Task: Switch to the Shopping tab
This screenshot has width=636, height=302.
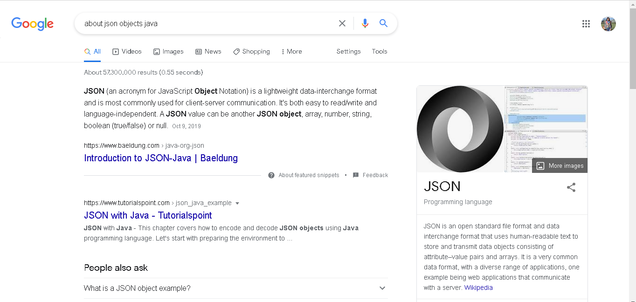Action: [251, 51]
